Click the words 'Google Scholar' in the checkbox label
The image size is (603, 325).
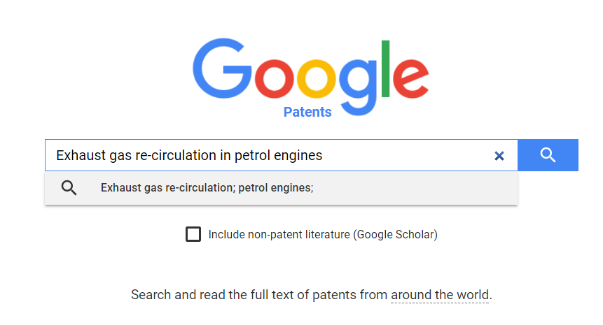click(396, 234)
